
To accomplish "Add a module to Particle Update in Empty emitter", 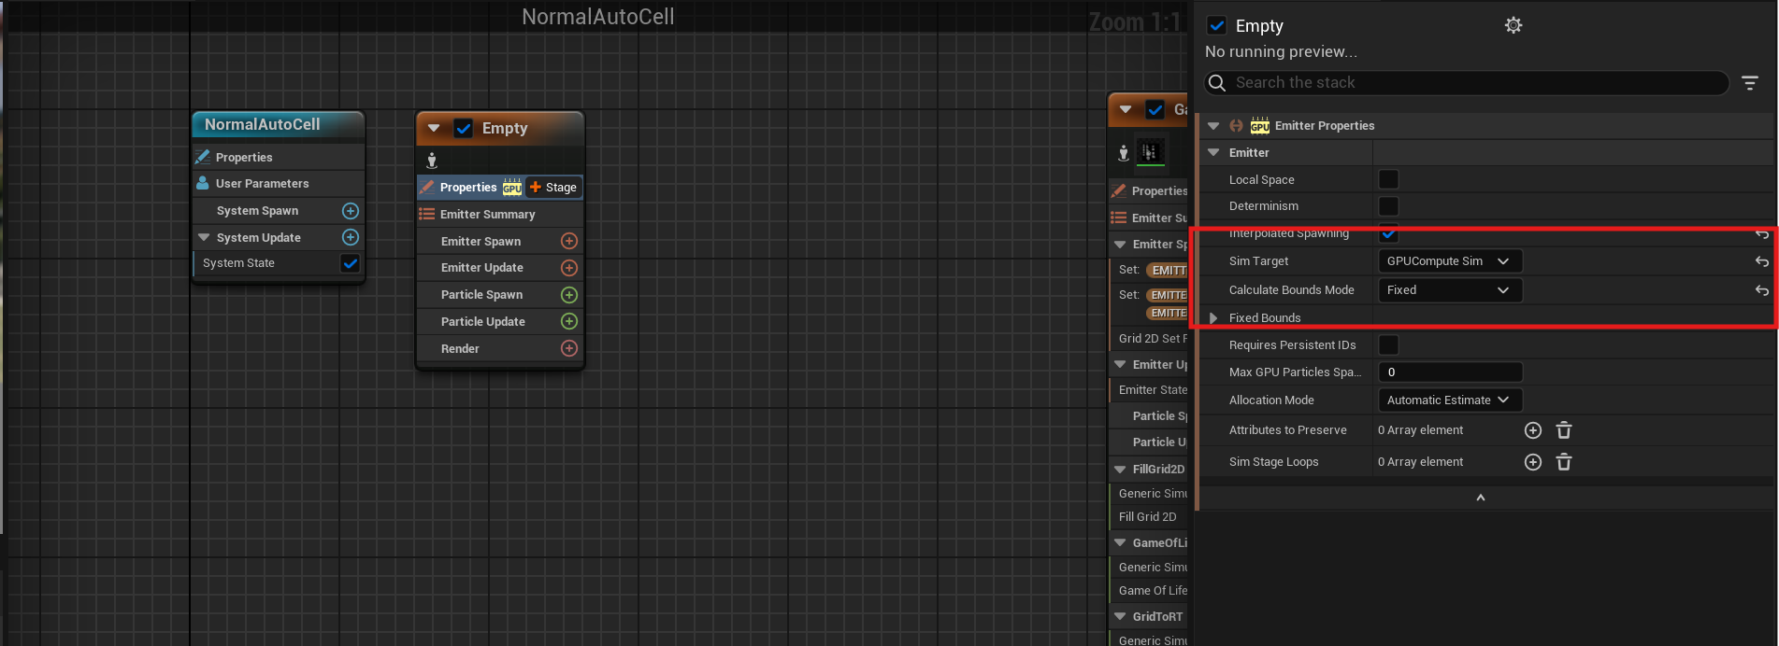I will (x=568, y=321).
